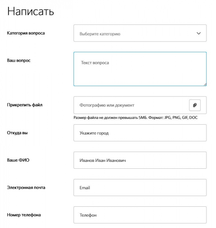The height and width of the screenshot is (228, 216).
Task: Click the 'Прикрепить файл' label
Action: (25, 105)
